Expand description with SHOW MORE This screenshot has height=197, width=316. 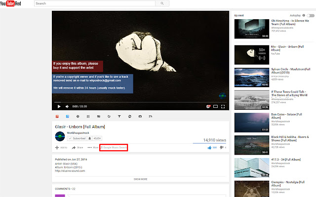point(140,179)
